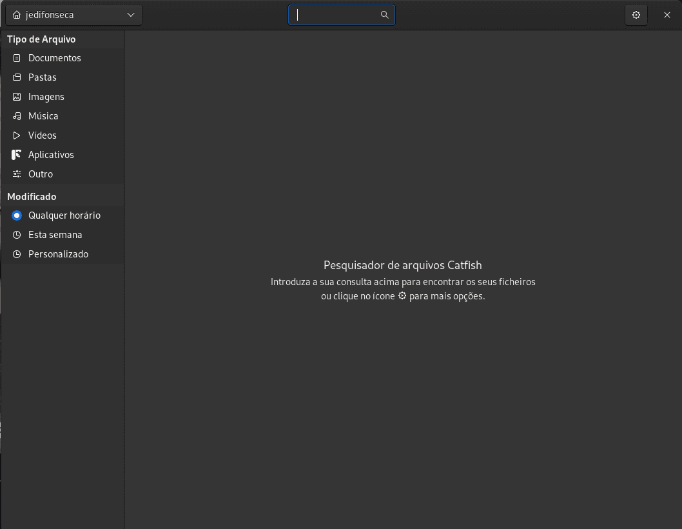Toggle the Aplicativos filter label

coord(51,155)
